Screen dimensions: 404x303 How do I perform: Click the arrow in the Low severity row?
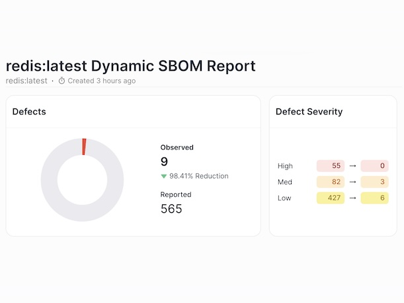(x=352, y=198)
